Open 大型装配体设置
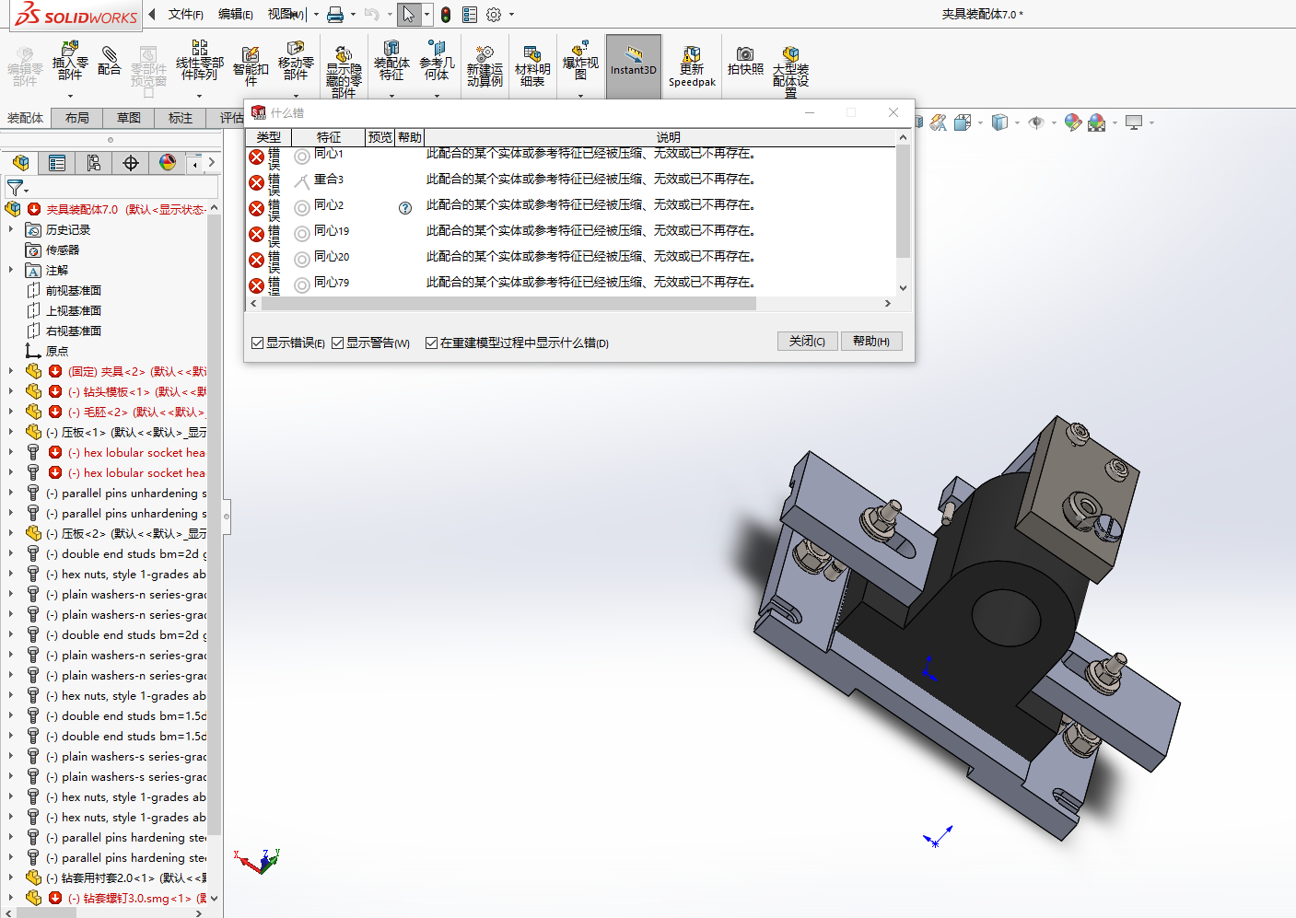 tap(790, 72)
